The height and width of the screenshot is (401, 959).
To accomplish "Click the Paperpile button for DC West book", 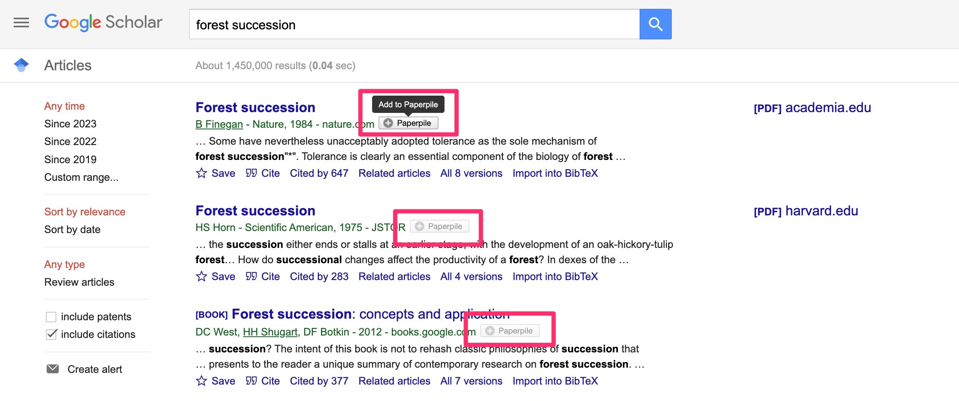I will coord(510,331).
